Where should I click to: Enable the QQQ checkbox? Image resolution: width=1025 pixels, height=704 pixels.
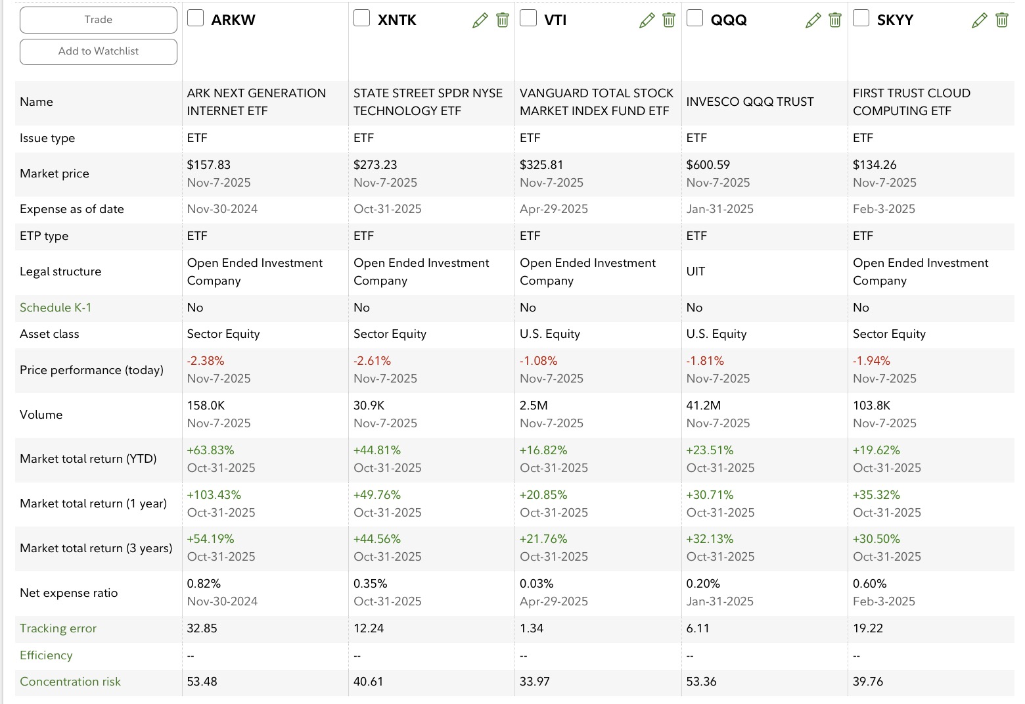click(x=695, y=18)
